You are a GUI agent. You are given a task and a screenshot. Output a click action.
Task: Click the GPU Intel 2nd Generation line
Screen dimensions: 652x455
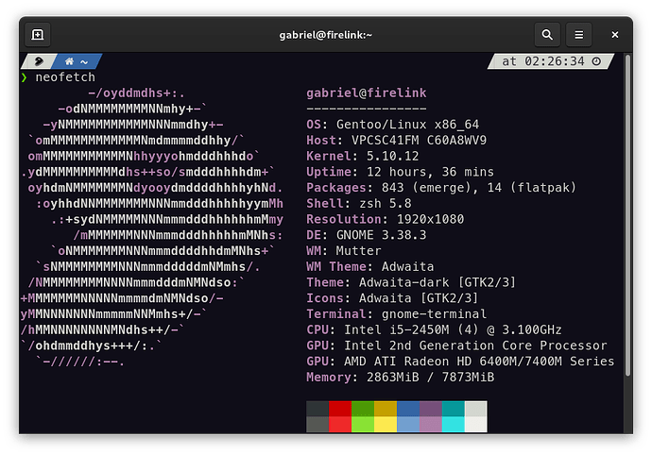tap(456, 345)
